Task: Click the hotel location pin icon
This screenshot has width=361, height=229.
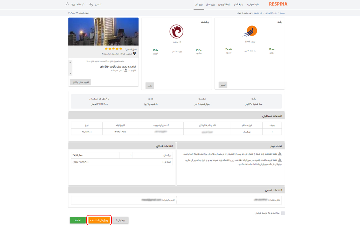Action: click(134, 53)
